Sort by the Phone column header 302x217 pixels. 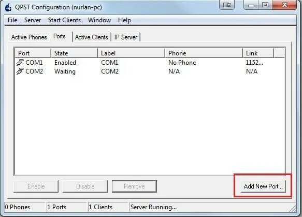pos(204,53)
